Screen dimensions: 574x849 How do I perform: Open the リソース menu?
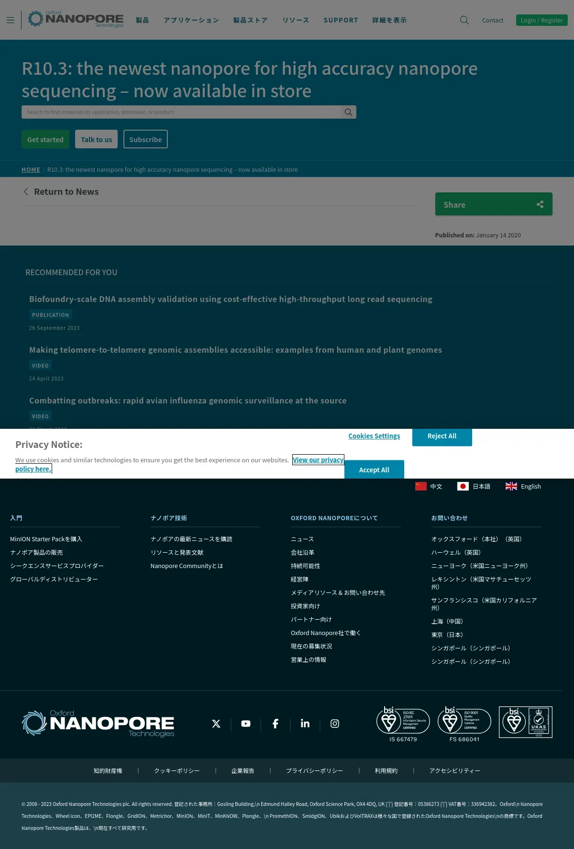click(x=296, y=20)
